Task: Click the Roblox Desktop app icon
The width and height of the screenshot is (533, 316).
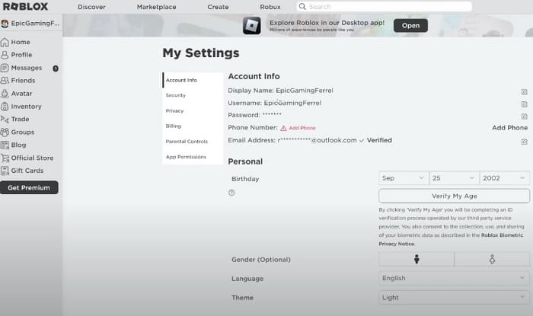Action: [252, 25]
